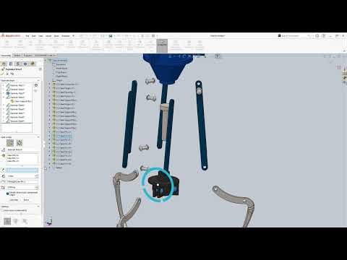Open the View menu
Viewport: 347px width, 260px height.
(x=40, y=36)
